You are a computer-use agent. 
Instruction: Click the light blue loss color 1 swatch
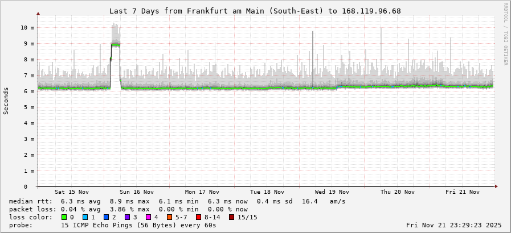(85, 217)
